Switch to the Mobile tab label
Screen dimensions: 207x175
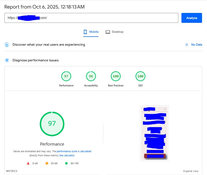tap(94, 32)
